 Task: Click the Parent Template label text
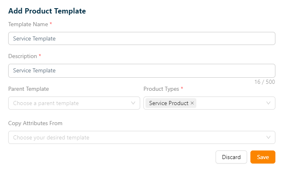click(x=28, y=88)
